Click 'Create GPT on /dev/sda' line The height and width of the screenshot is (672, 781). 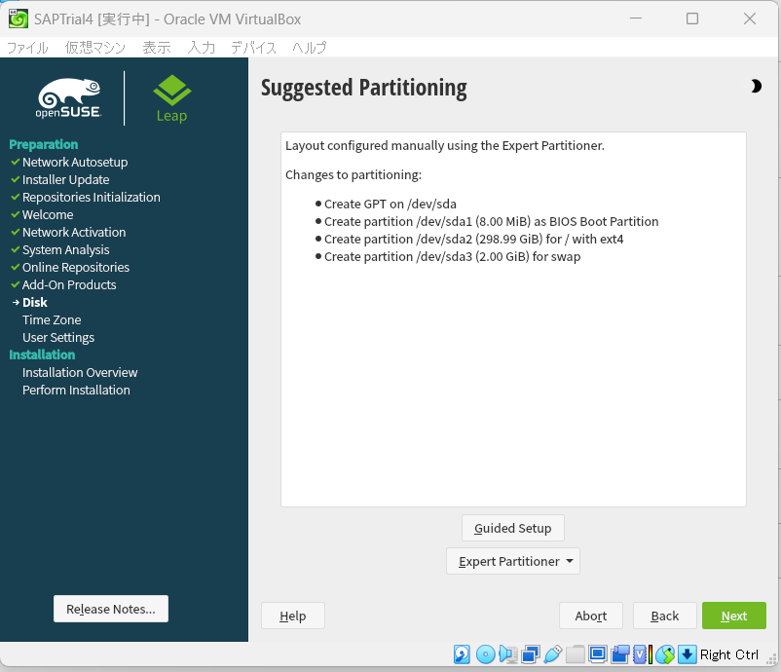pos(390,204)
